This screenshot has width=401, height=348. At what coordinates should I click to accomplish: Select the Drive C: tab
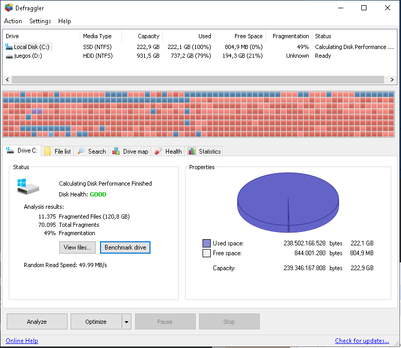coord(22,151)
